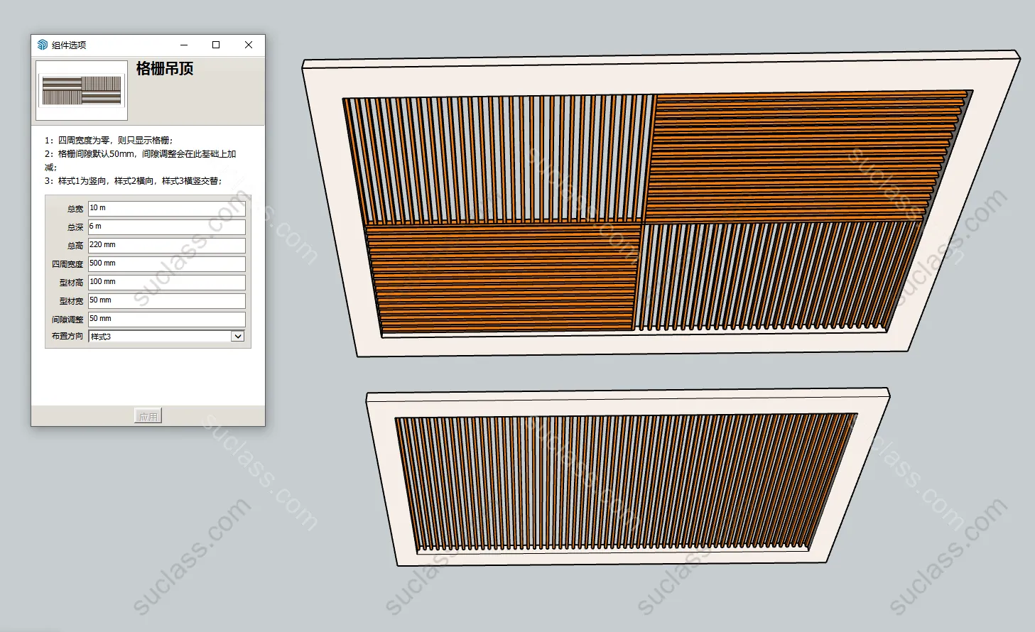This screenshot has width=1035, height=632.
Task: Click the 总宽 field showing 10 m
Action: (166, 208)
